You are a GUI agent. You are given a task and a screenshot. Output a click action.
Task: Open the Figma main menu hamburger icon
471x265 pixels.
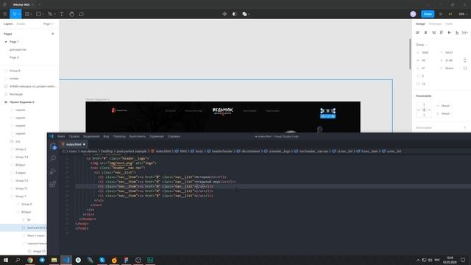(5, 14)
